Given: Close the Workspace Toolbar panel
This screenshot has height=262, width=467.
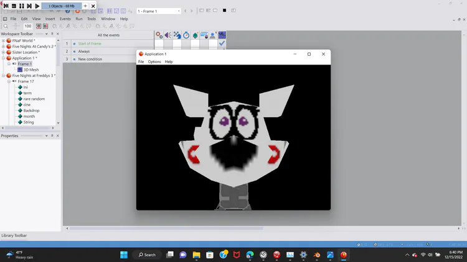Looking at the screenshot, I should (58, 34).
